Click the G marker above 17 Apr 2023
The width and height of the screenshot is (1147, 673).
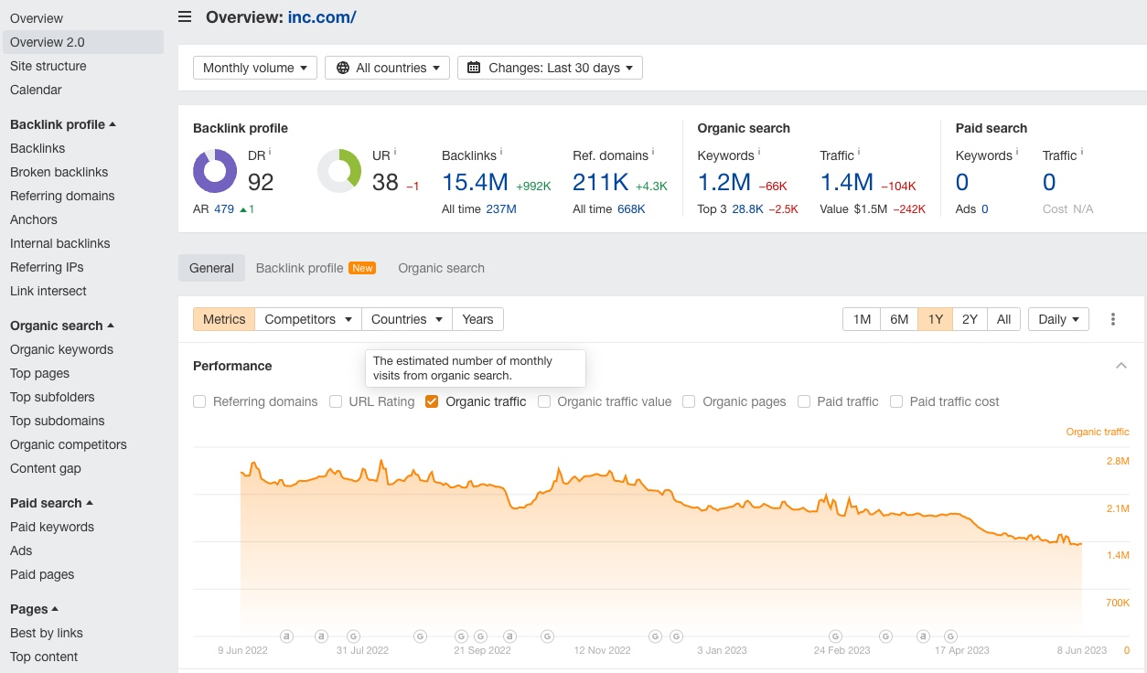pos(950,636)
